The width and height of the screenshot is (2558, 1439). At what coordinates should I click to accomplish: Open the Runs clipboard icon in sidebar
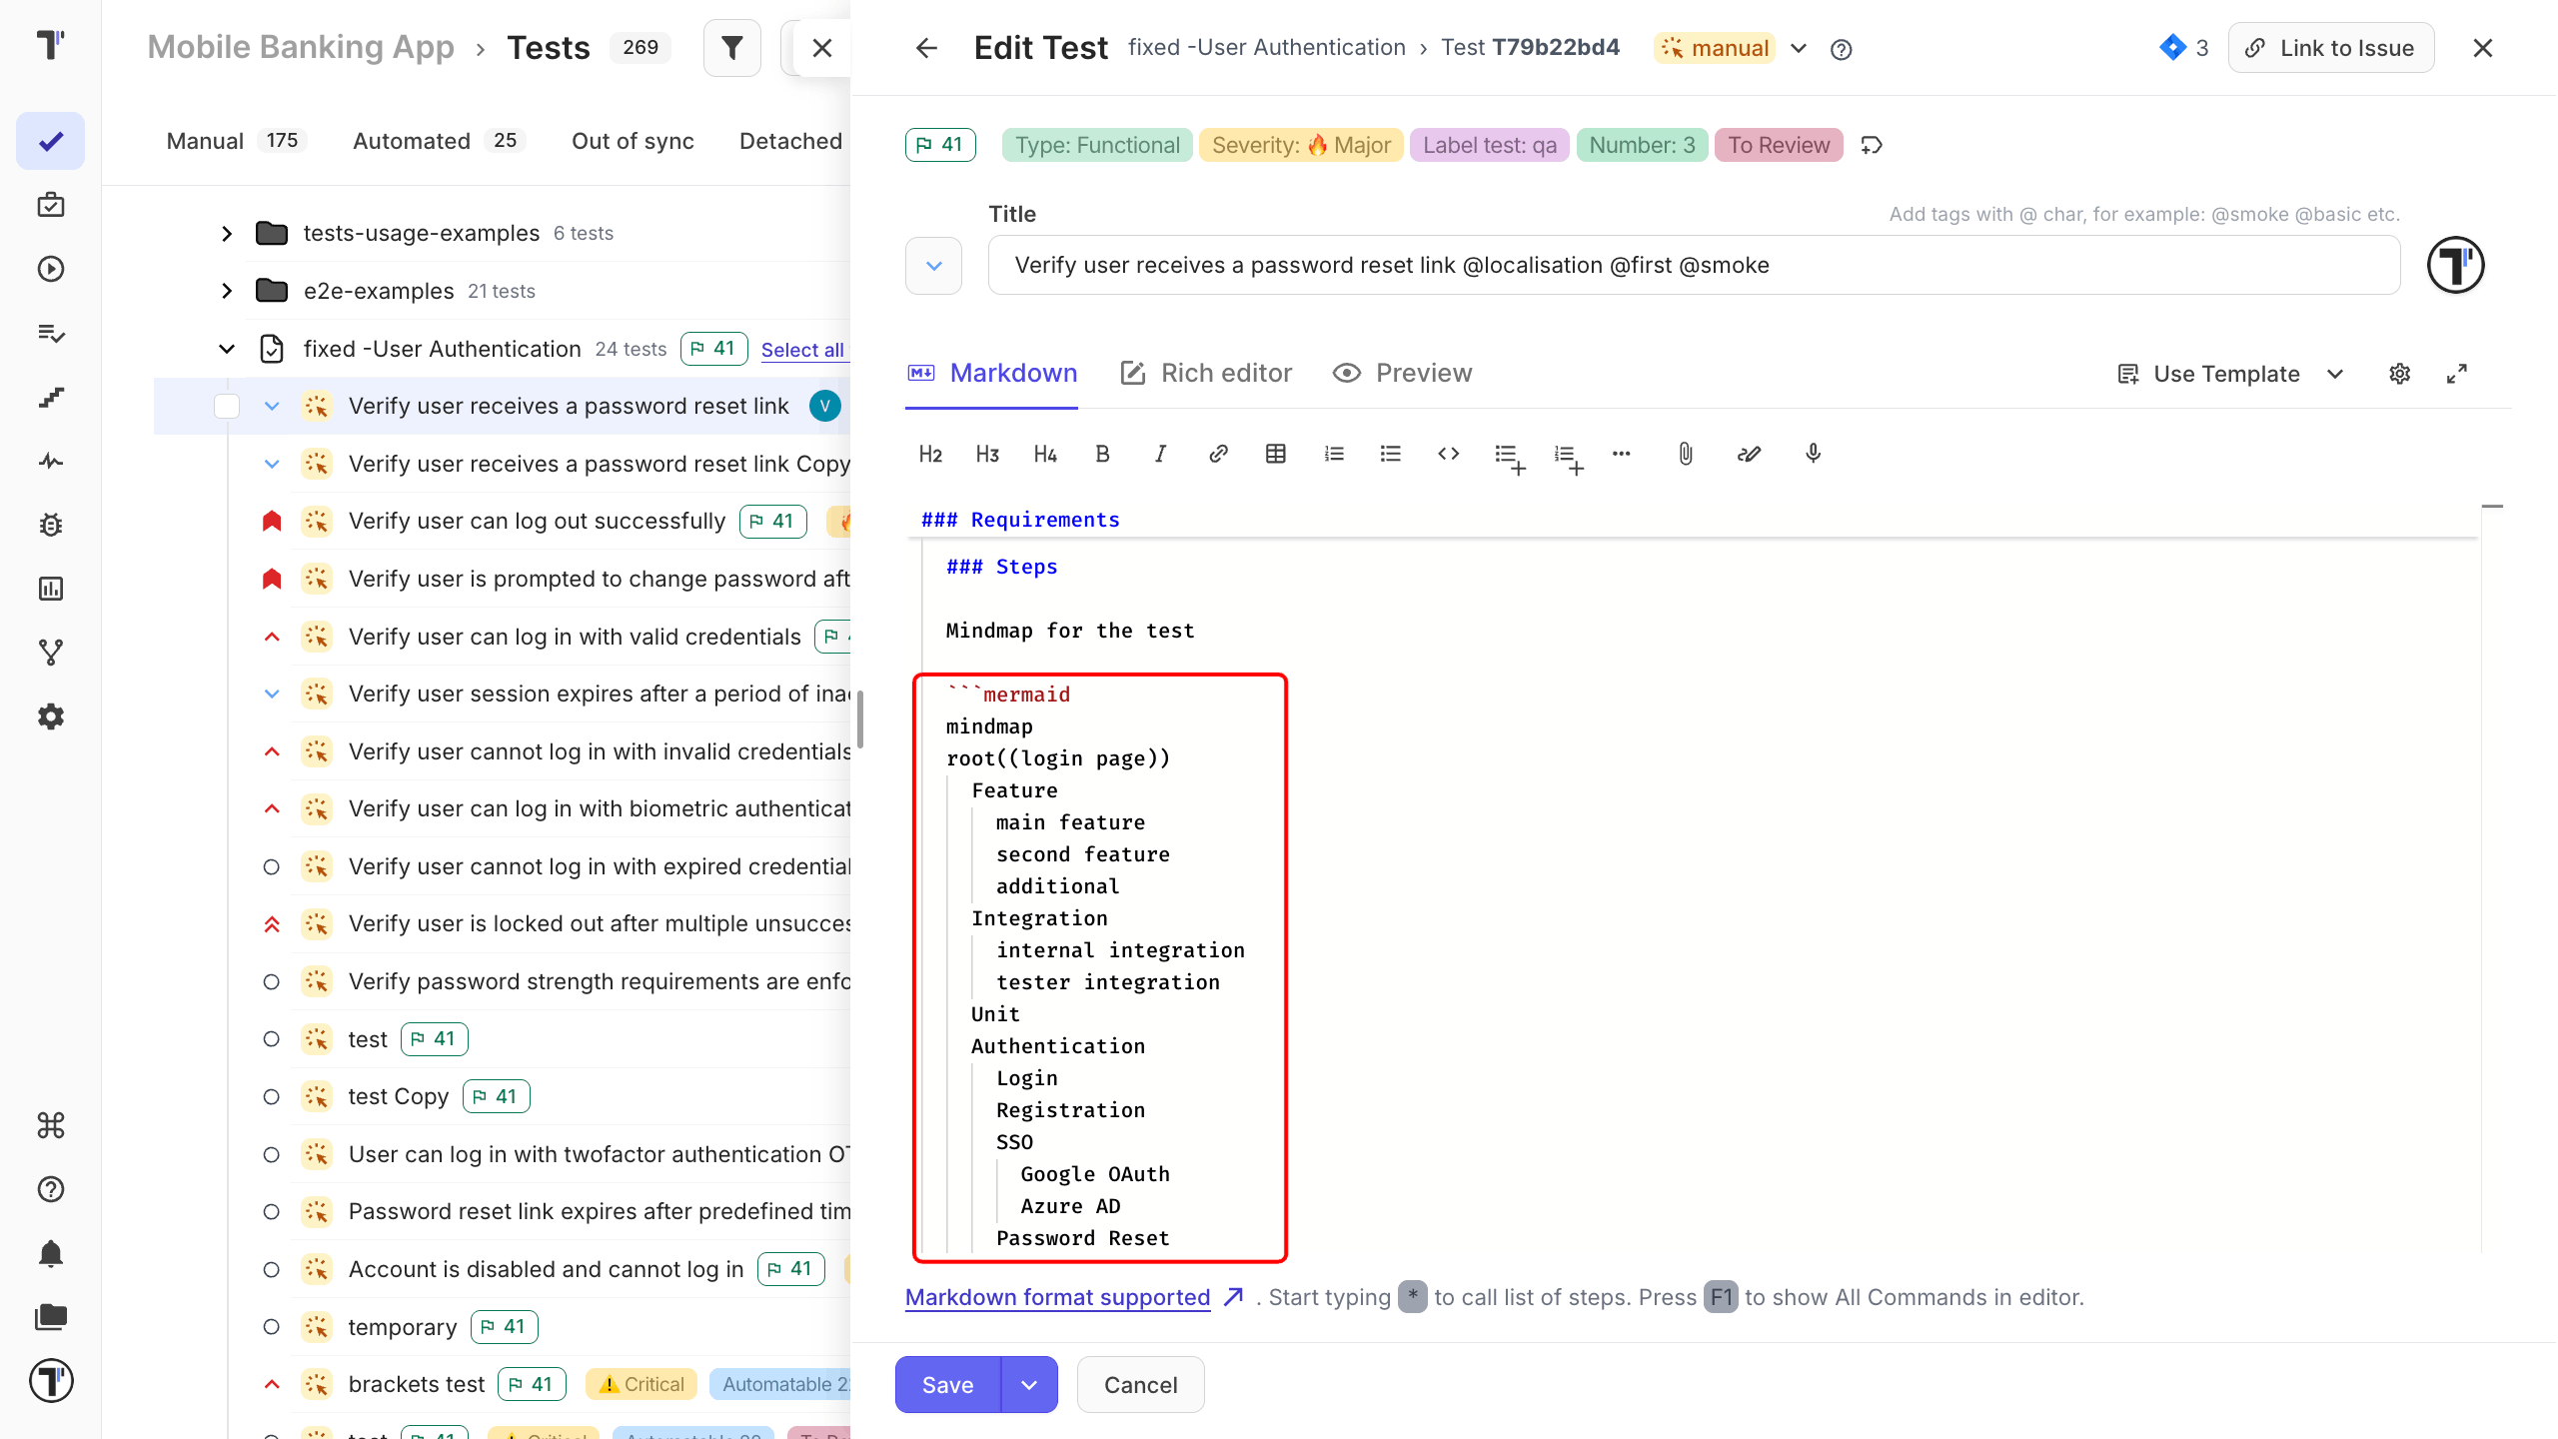point(50,205)
